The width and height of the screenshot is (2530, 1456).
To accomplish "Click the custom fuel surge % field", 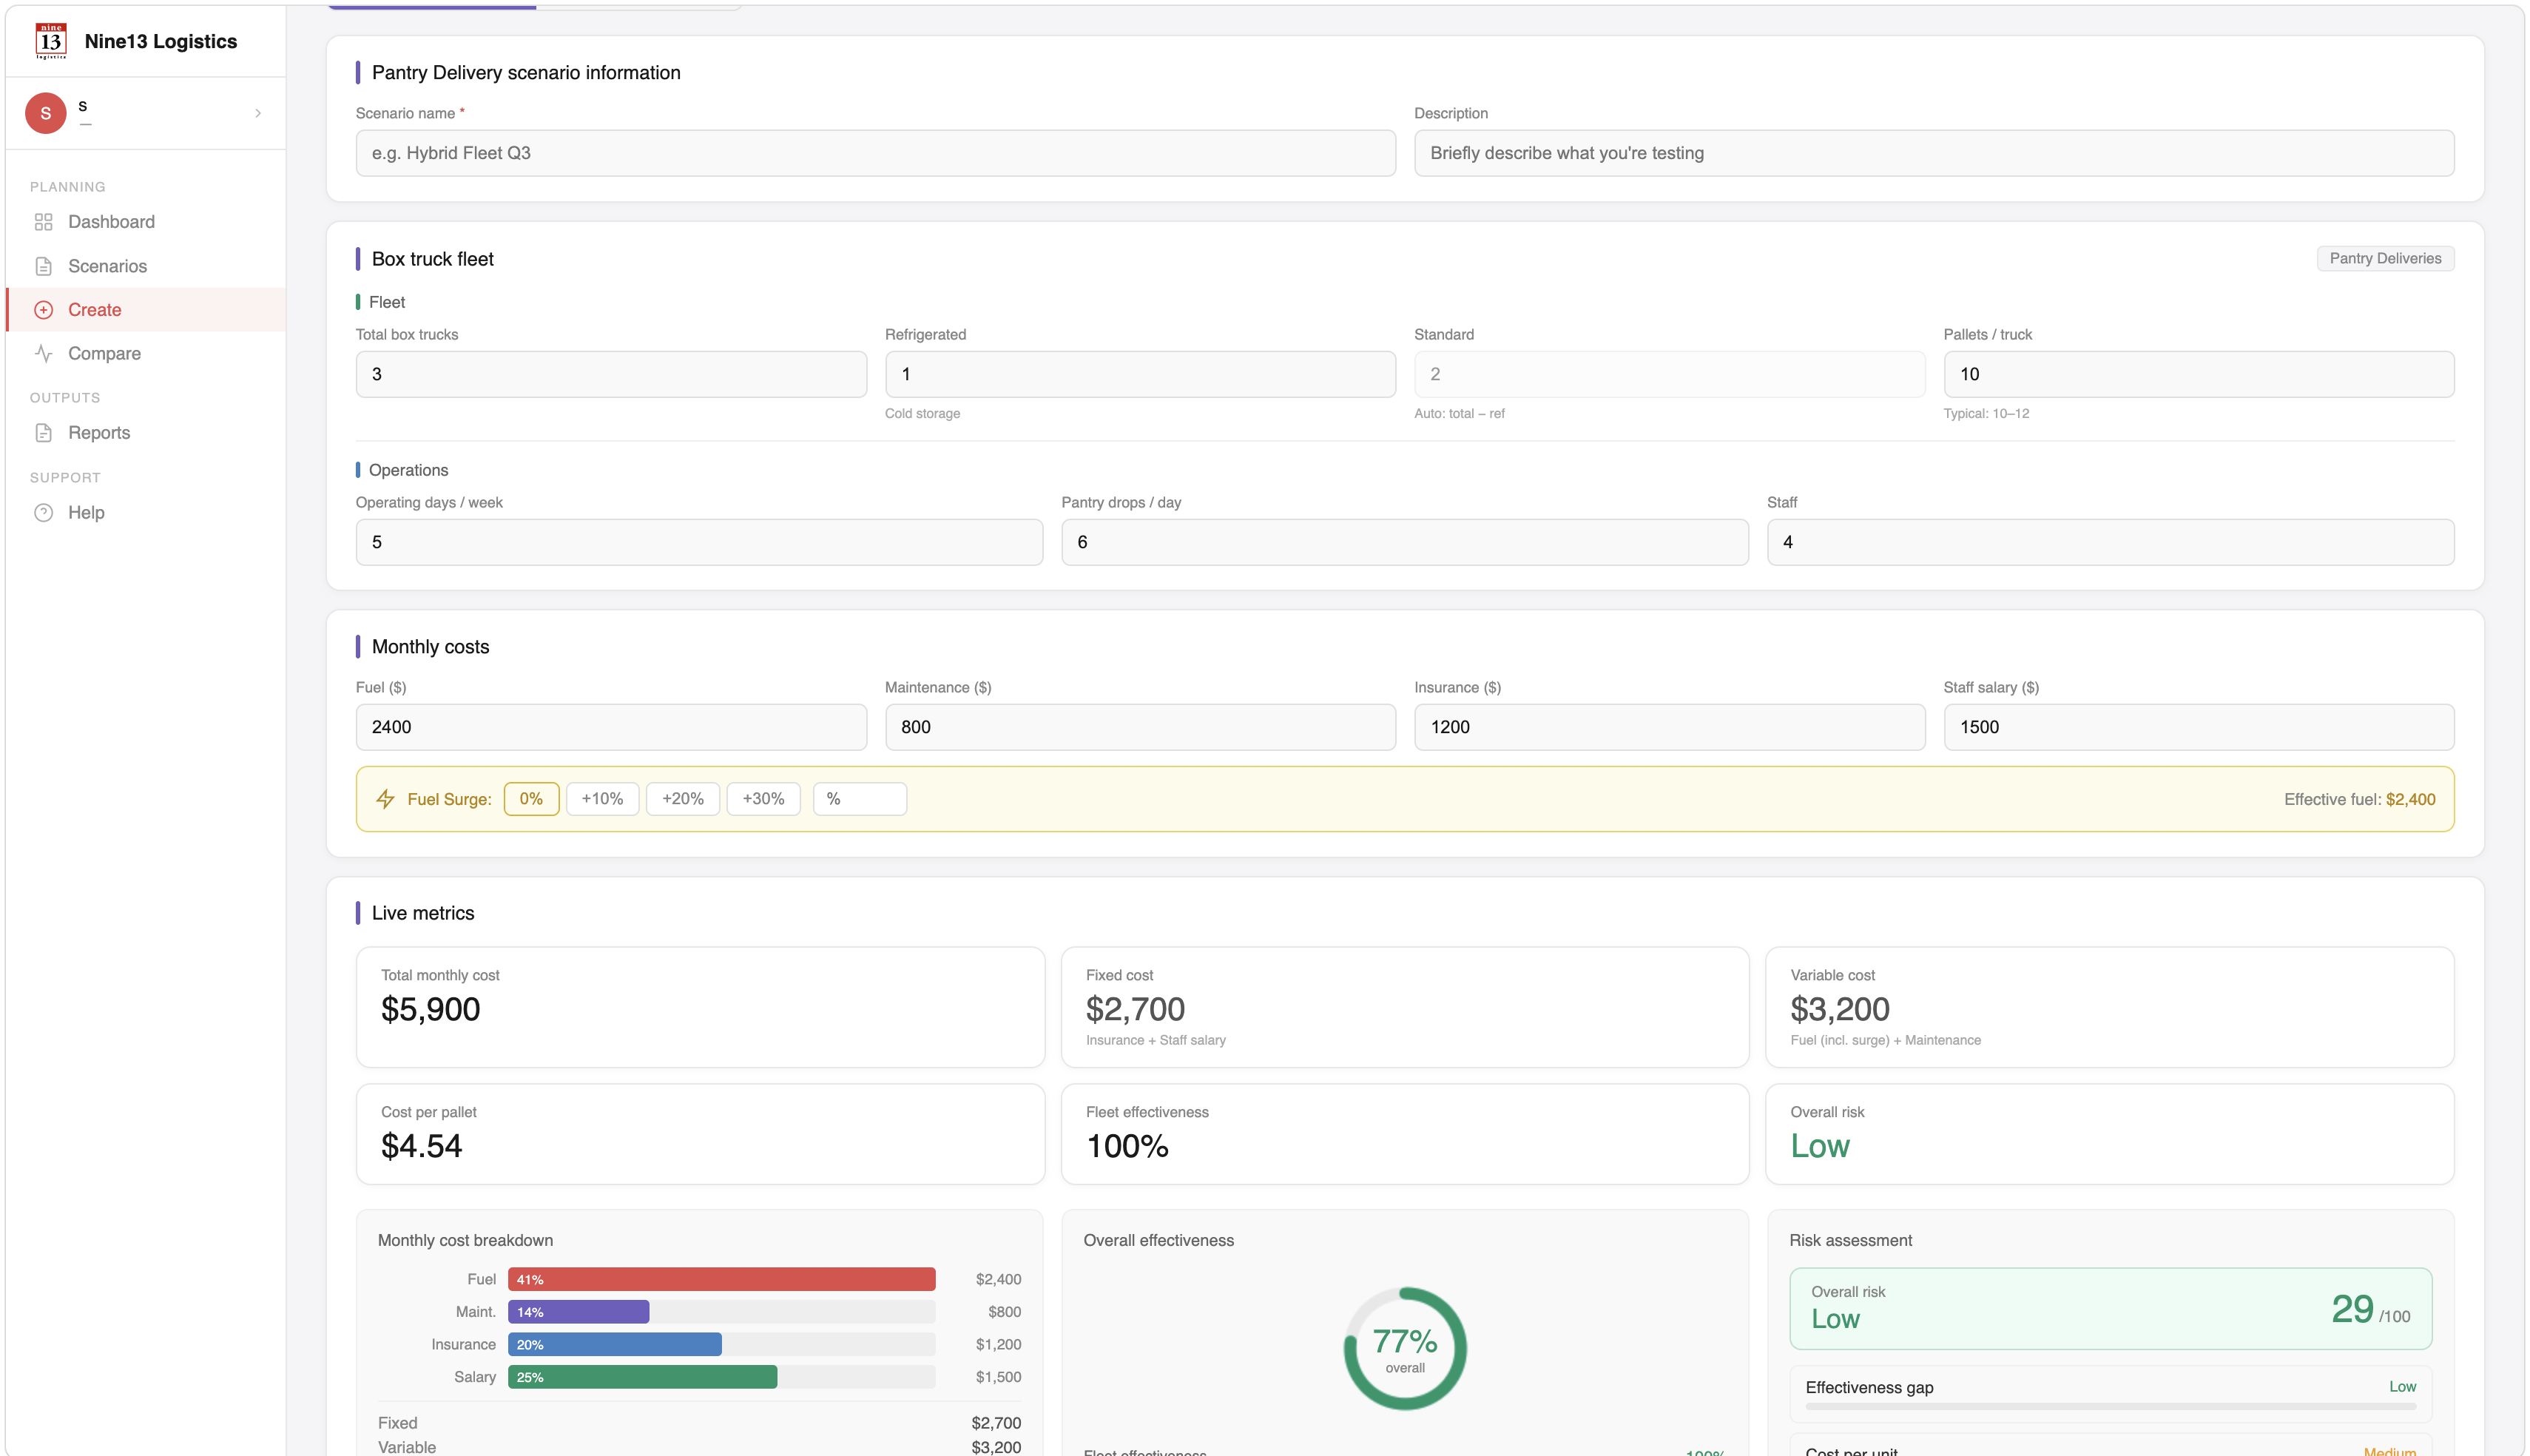I will tap(860, 799).
